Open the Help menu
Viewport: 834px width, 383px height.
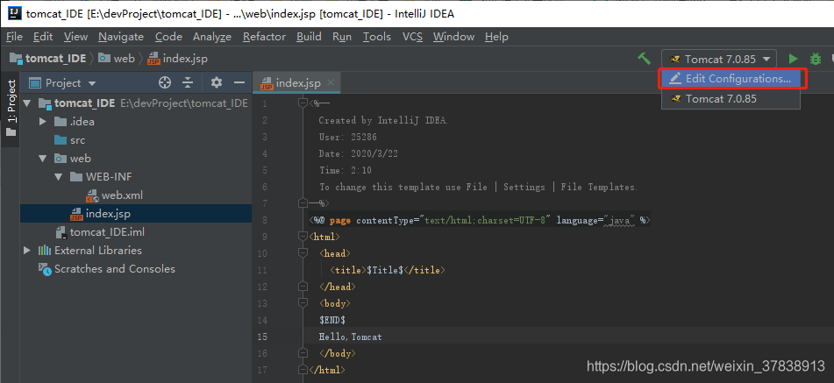496,37
